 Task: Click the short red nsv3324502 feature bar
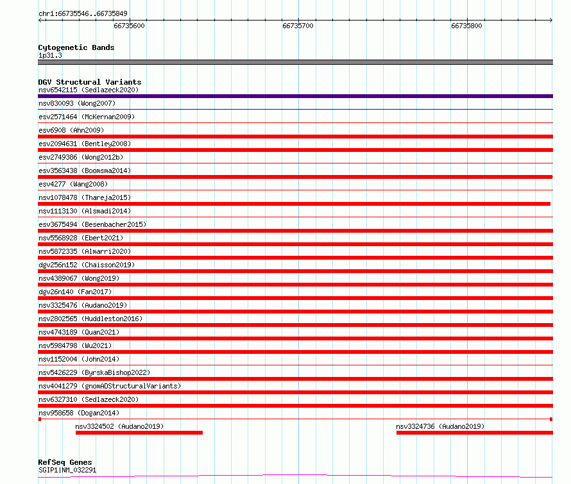(139, 433)
